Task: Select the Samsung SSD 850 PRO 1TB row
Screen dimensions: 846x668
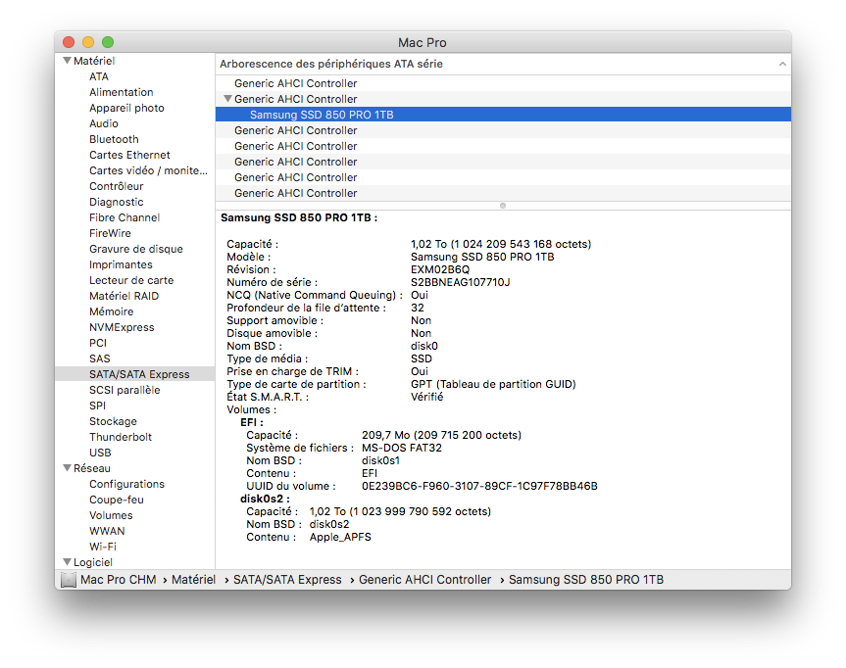Action: [503, 115]
